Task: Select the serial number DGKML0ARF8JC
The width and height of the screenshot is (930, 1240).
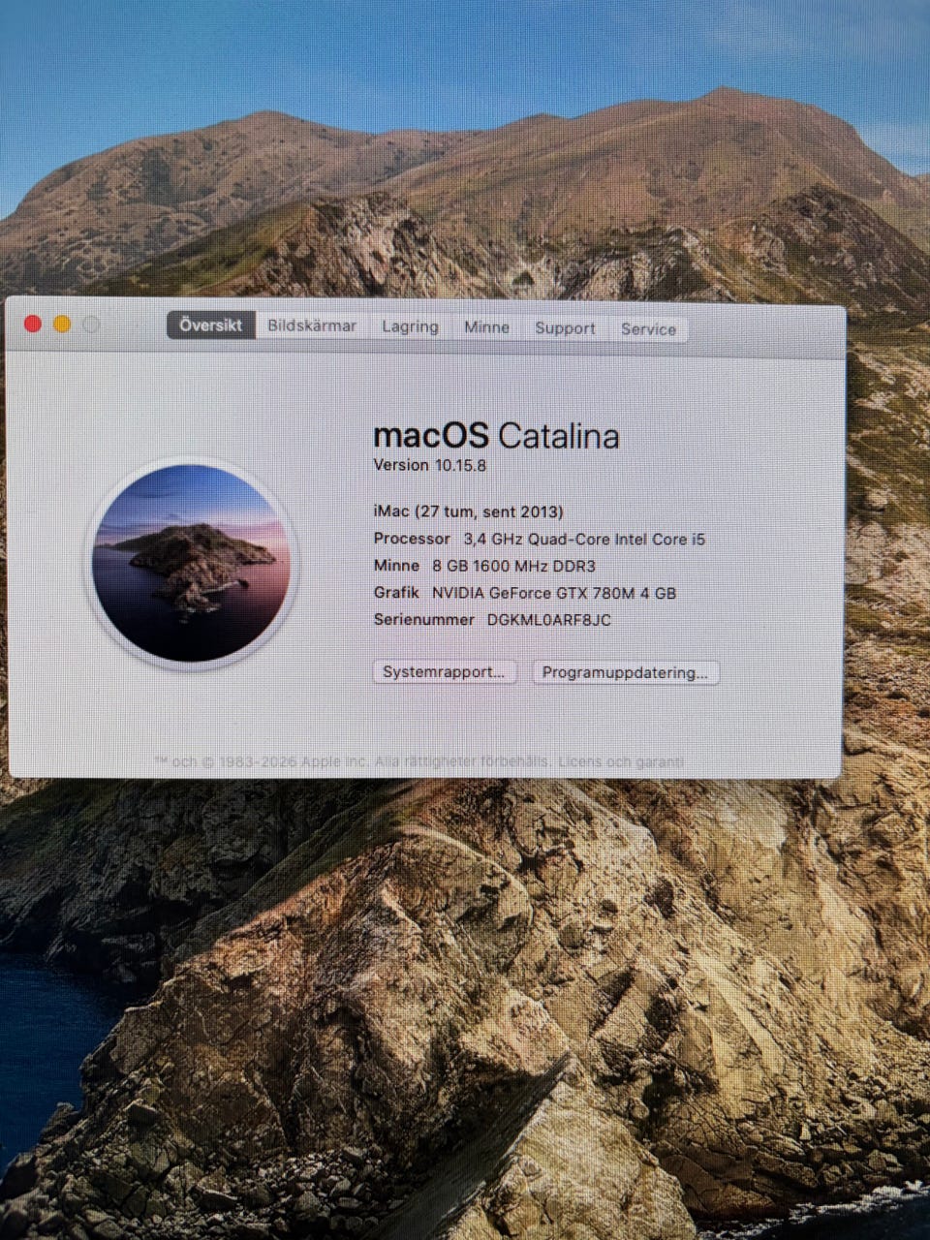Action: coord(548,620)
